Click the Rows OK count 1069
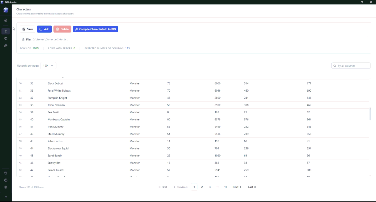Viewport: 376px width, 202px height. 36,48
